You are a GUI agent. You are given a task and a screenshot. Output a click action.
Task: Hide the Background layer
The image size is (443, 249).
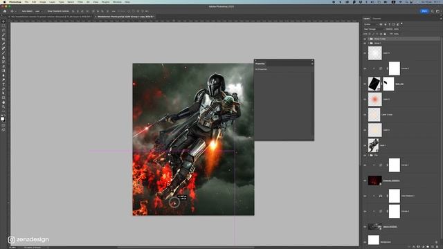click(x=365, y=242)
